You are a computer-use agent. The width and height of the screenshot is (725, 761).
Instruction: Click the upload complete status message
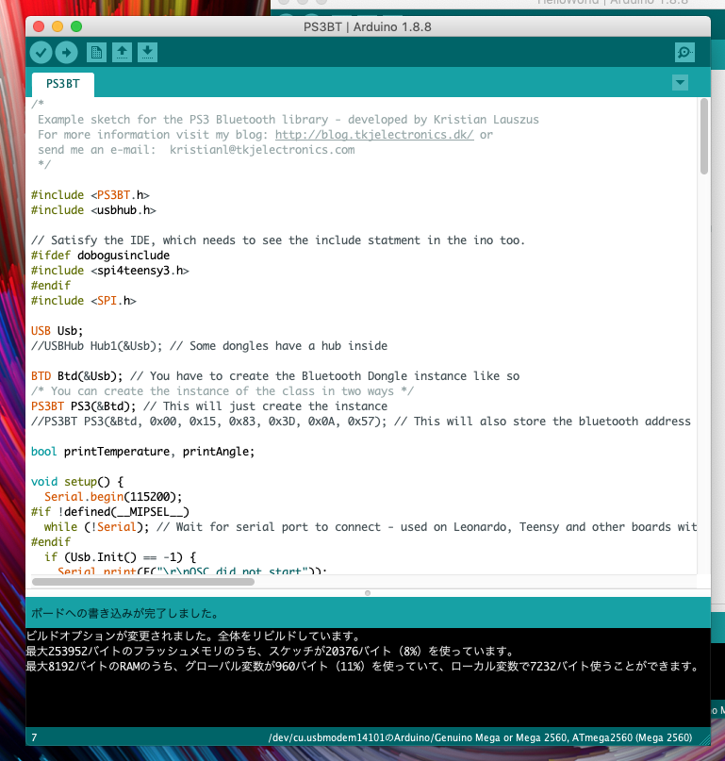coord(124,614)
